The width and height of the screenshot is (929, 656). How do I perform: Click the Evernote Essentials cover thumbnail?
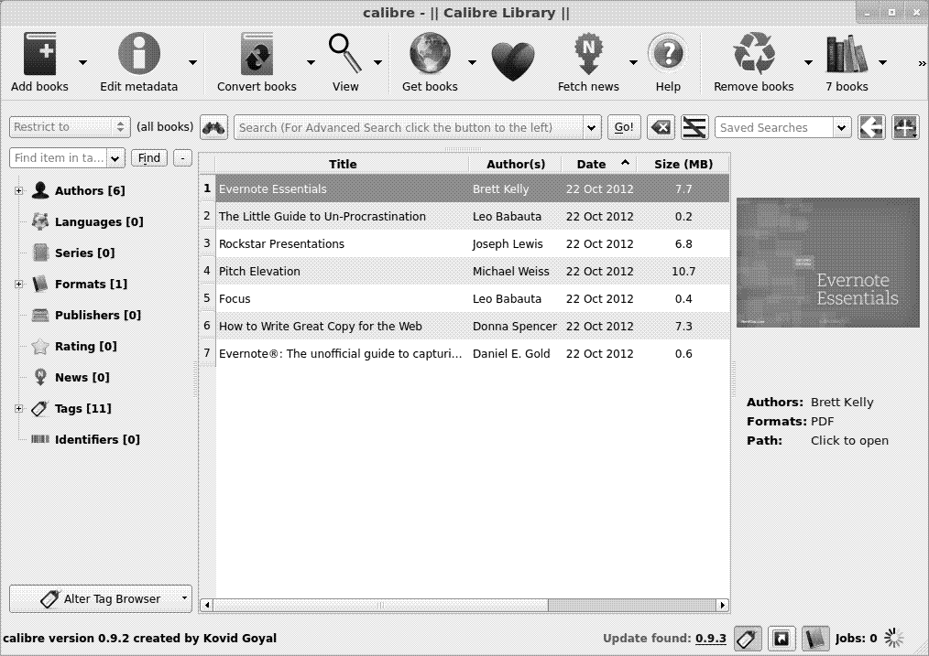pyautogui.click(x=827, y=262)
